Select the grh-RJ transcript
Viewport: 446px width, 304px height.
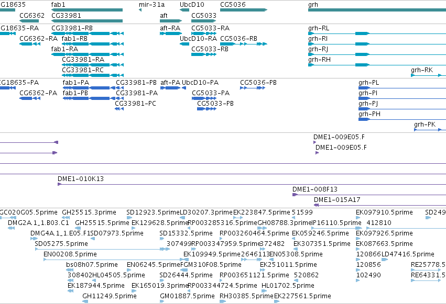point(377,54)
